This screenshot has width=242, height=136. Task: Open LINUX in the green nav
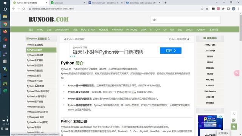pyautogui.click(x=189, y=29)
